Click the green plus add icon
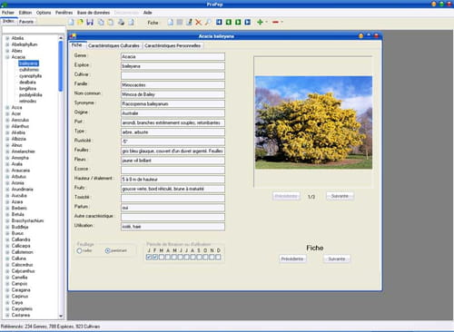The width and height of the screenshot is (454, 332). 260,22
